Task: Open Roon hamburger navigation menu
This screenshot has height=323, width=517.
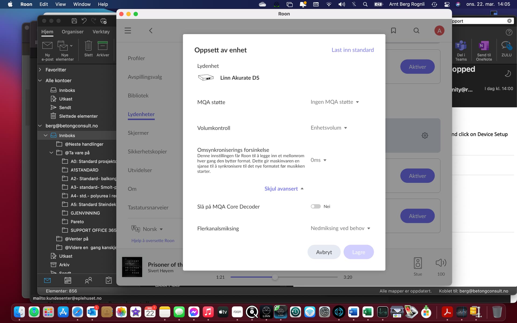Action: [128, 31]
